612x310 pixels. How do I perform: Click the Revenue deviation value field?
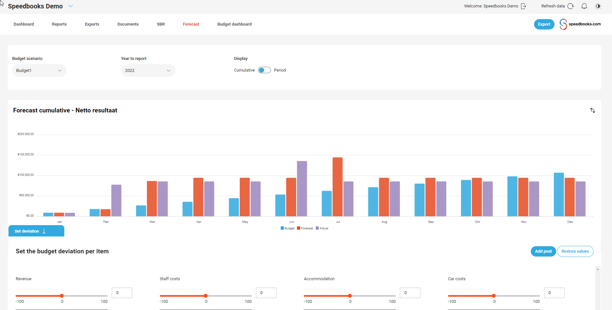pyautogui.click(x=122, y=293)
